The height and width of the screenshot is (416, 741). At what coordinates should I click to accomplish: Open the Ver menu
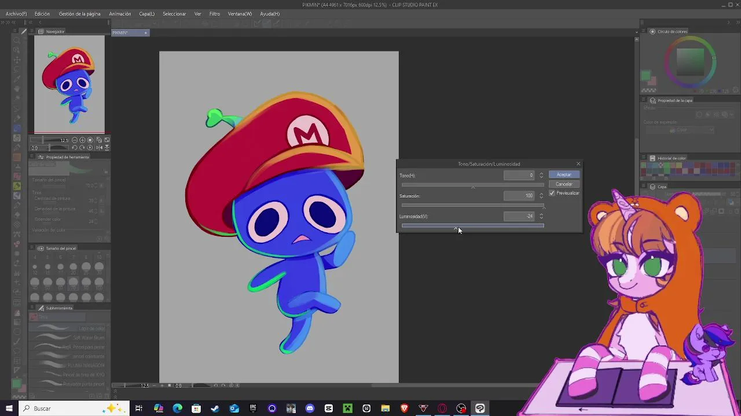[x=198, y=14]
